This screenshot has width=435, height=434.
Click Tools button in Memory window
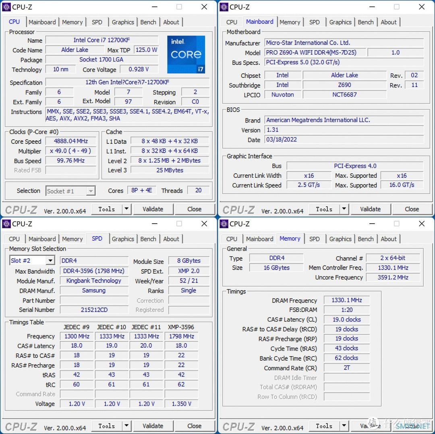point(324,426)
